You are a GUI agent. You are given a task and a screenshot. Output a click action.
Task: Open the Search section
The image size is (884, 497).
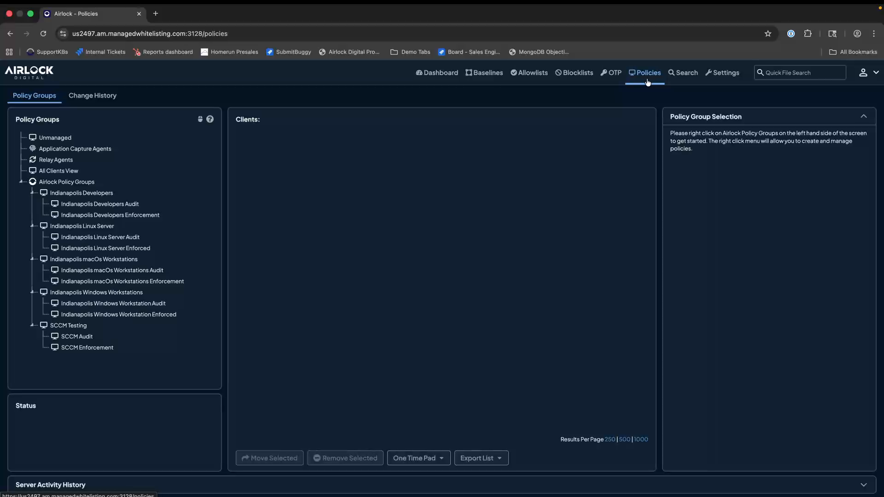pyautogui.click(x=683, y=73)
